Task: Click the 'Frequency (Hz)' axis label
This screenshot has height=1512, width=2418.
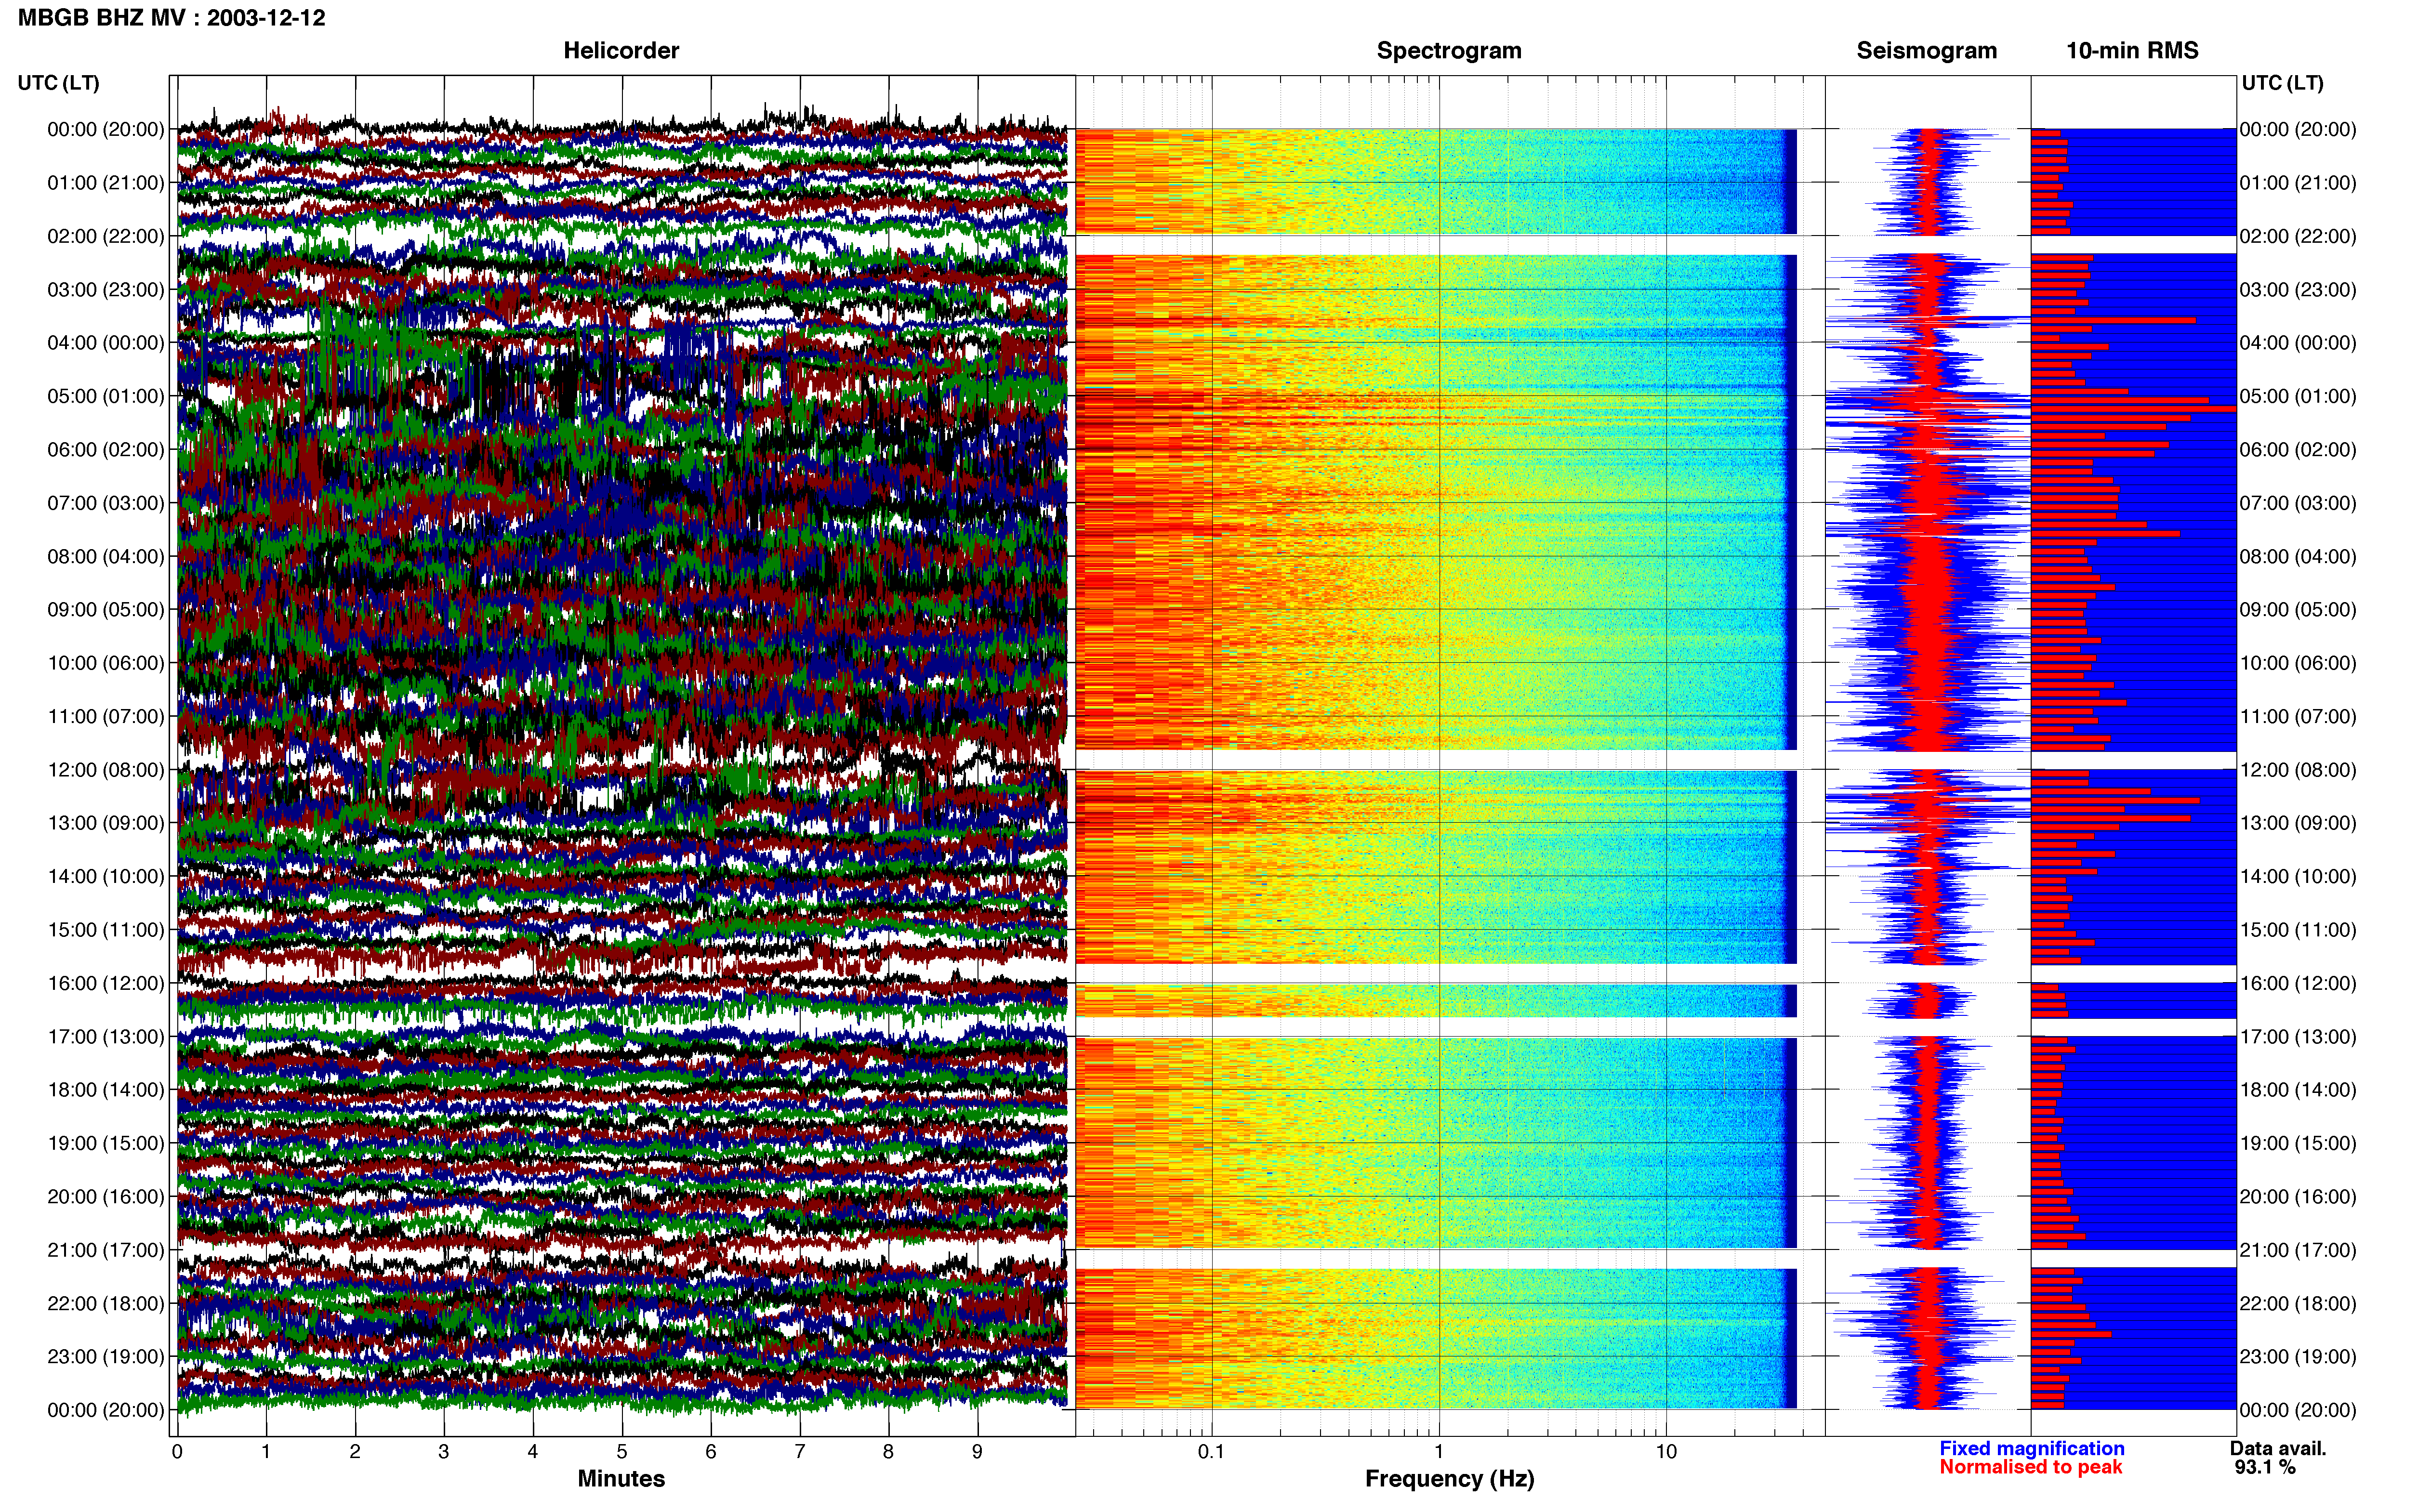Action: pyautogui.click(x=1449, y=1478)
